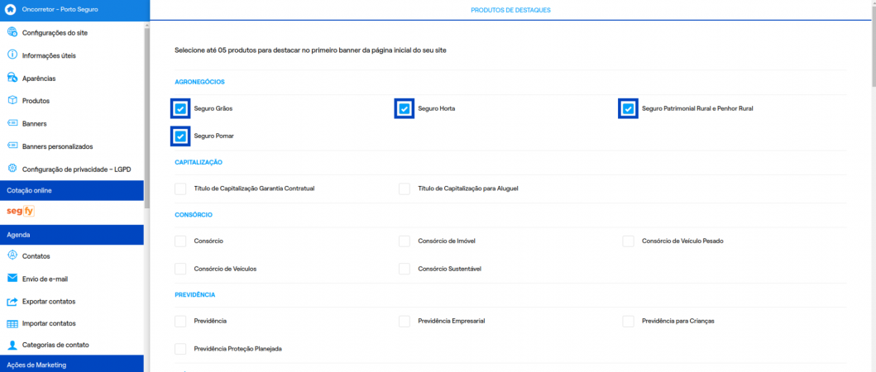Click the Aparências paint icon
The height and width of the screenshot is (372, 876).
(12, 79)
